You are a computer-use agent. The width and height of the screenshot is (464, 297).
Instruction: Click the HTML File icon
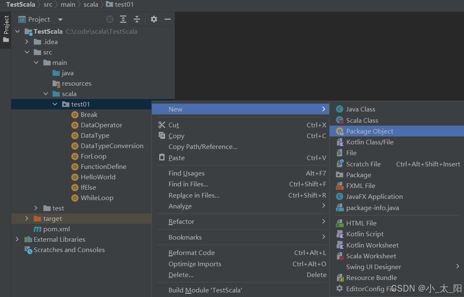pos(340,223)
